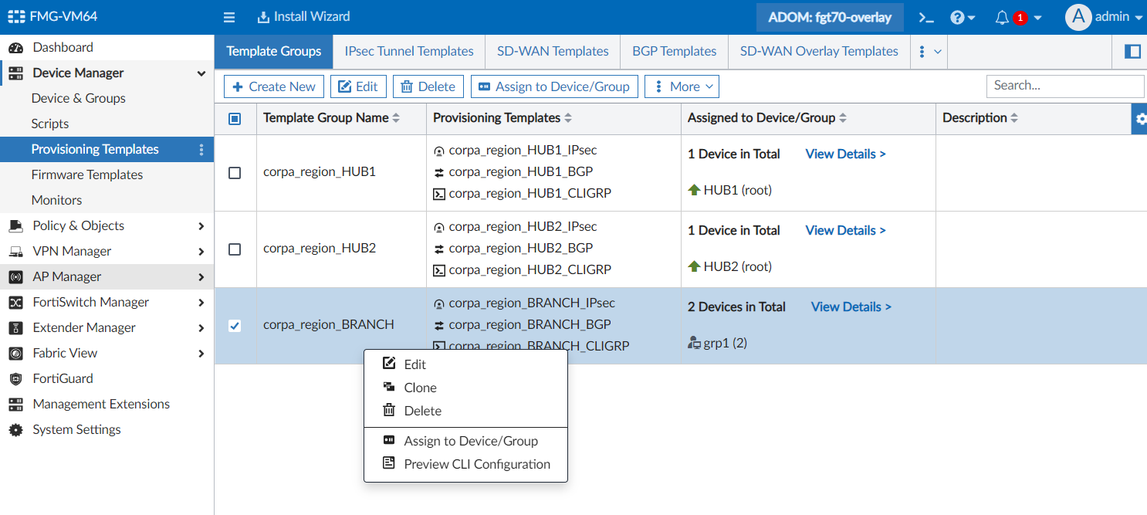Check the corpa_region_HUB1 row checkbox
The height and width of the screenshot is (515, 1147).
(235, 173)
